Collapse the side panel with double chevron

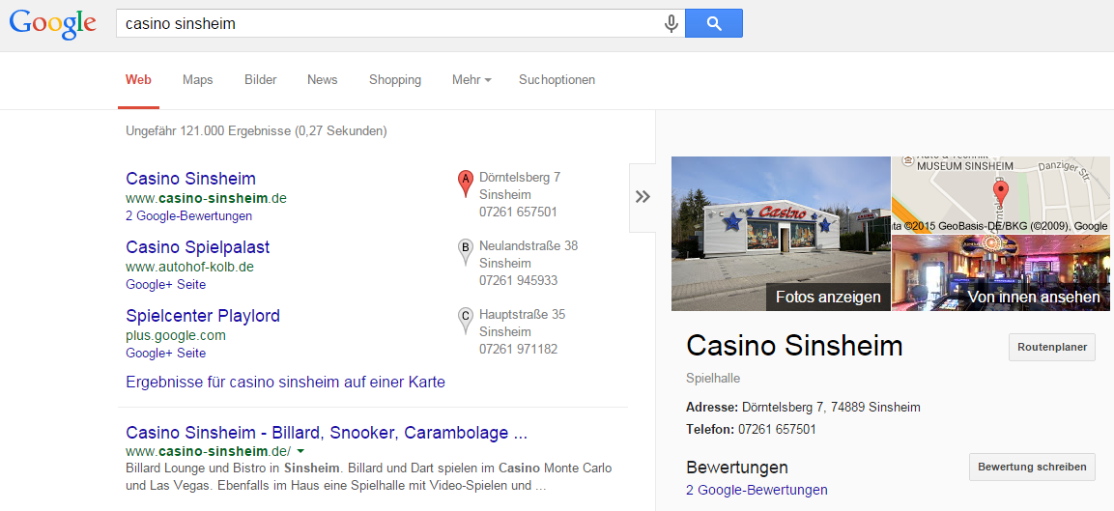[643, 197]
